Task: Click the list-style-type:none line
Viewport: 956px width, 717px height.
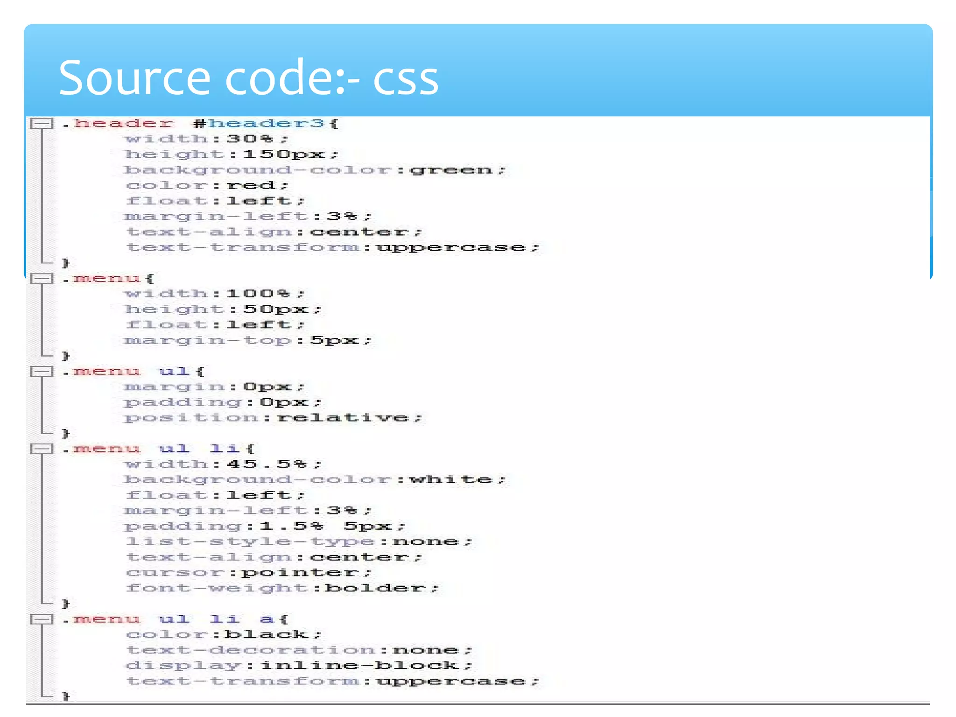Action: (299, 541)
